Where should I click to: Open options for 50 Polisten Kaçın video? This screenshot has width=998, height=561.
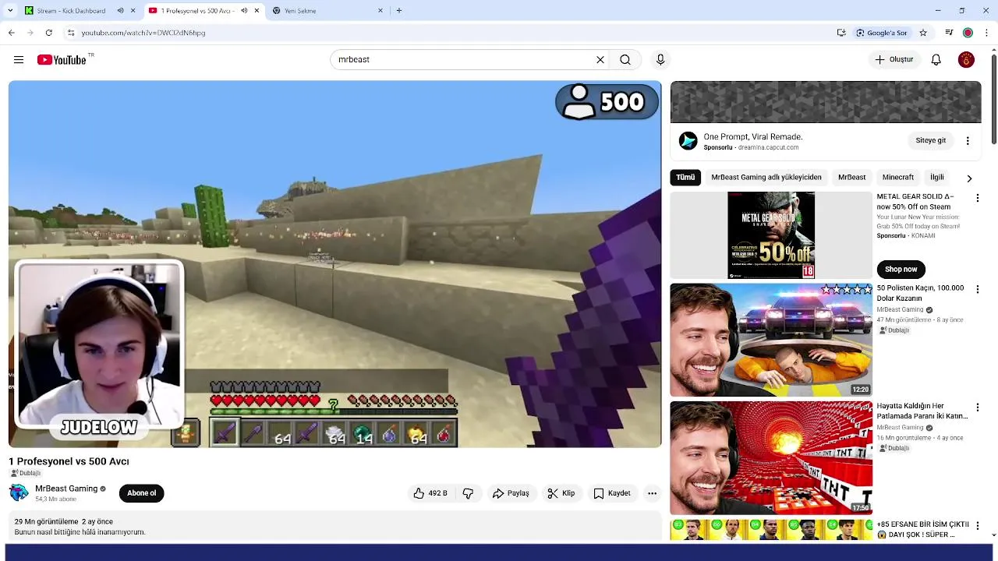(977, 290)
